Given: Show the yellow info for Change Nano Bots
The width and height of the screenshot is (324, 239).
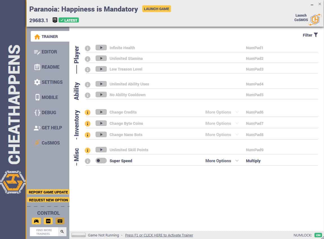Looking at the screenshot, I should [88, 135].
